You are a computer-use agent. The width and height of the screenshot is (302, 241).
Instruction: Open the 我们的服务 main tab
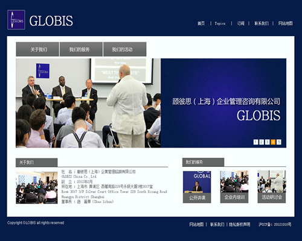pyautogui.click(x=81, y=49)
